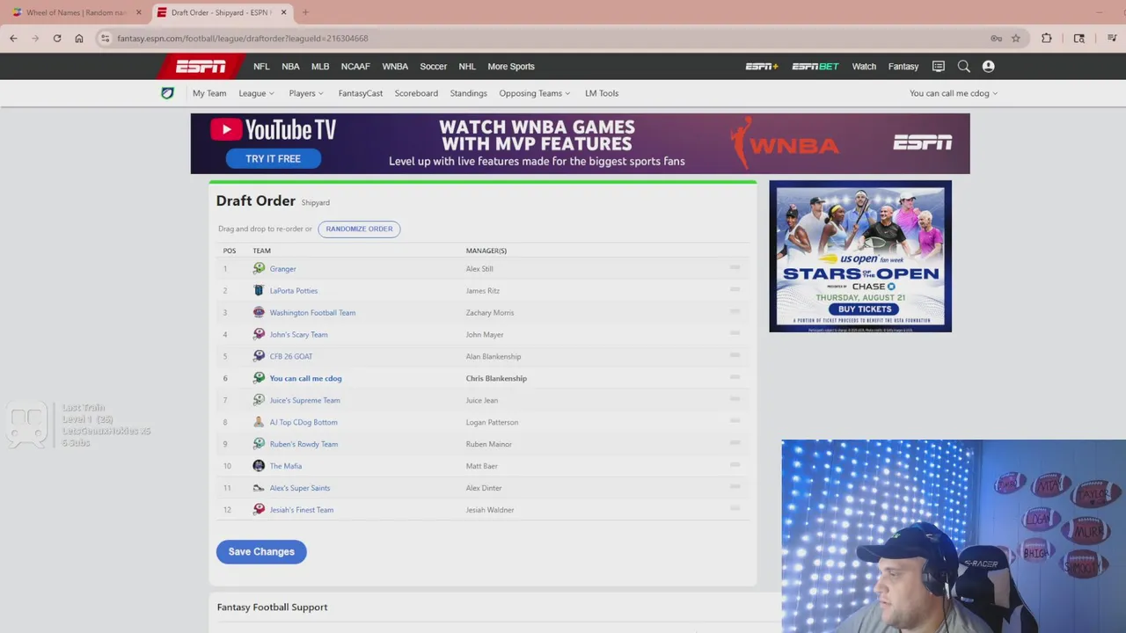This screenshot has width=1126, height=633.
Task: Click Try It Free on YouTube TV ad
Action: [273, 159]
